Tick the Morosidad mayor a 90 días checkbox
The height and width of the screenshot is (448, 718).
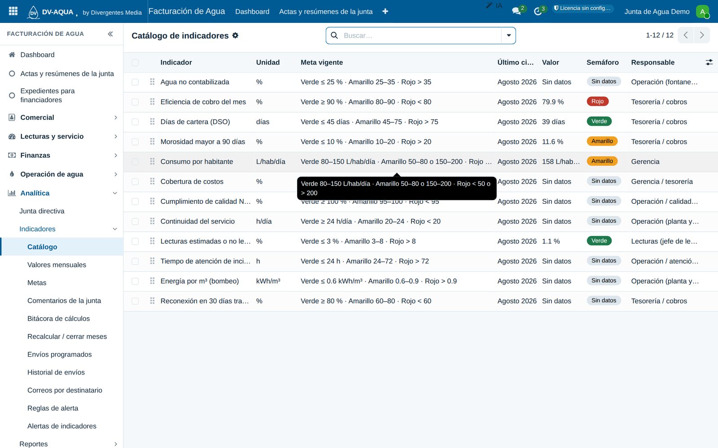pyautogui.click(x=135, y=142)
